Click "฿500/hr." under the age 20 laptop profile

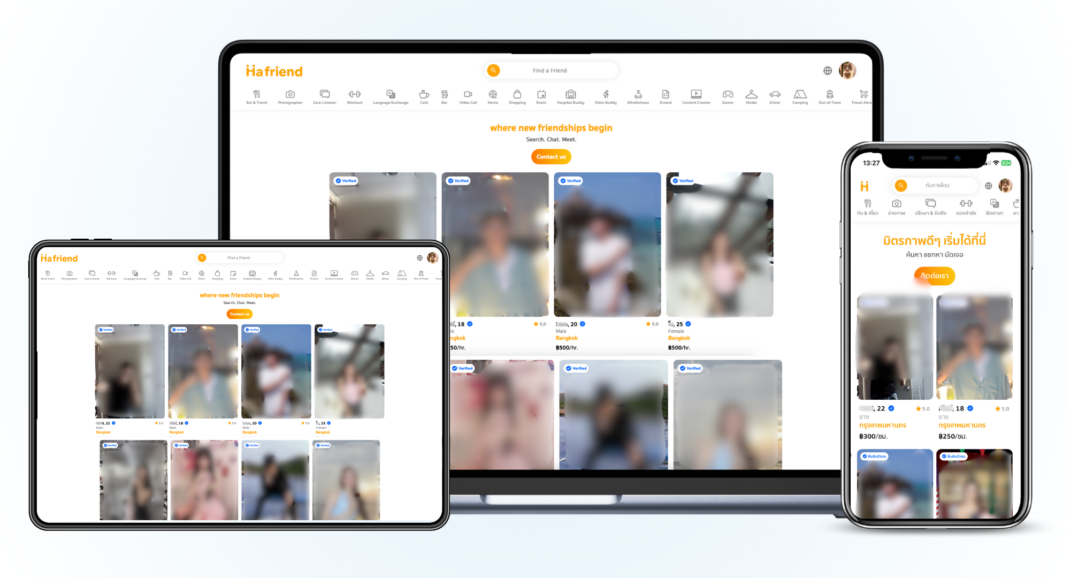567,348
